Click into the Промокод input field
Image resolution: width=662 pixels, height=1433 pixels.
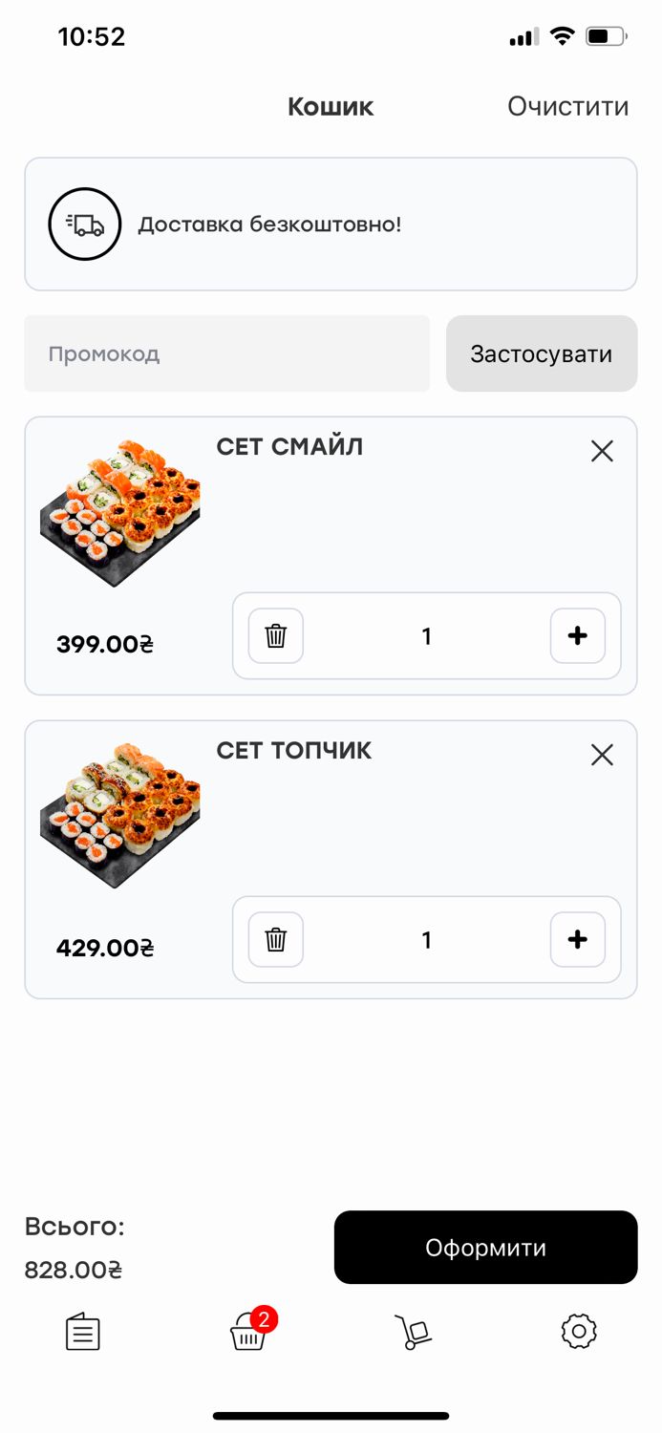click(x=226, y=353)
